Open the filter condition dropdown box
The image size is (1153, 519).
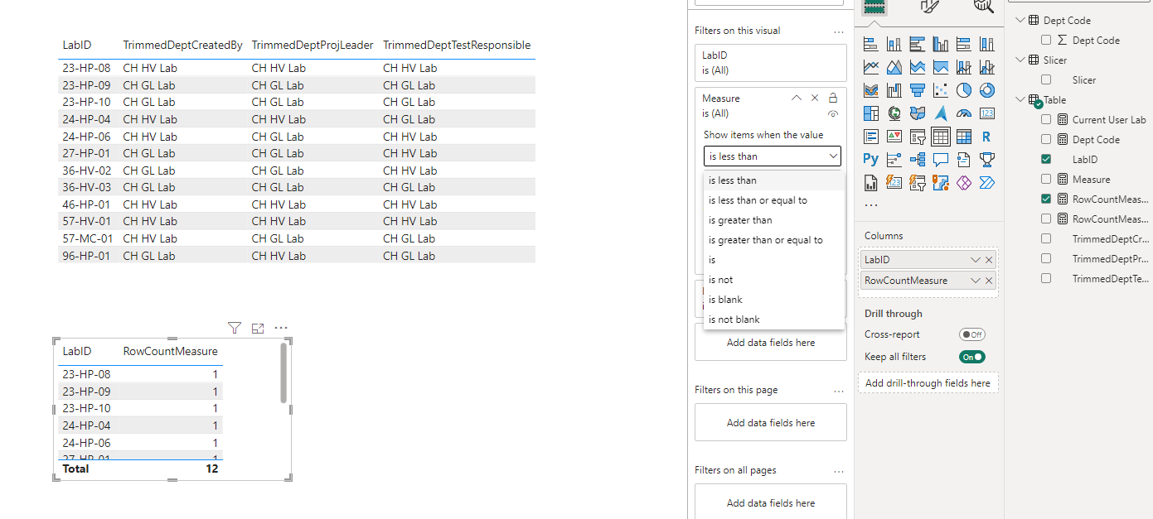[x=772, y=156]
